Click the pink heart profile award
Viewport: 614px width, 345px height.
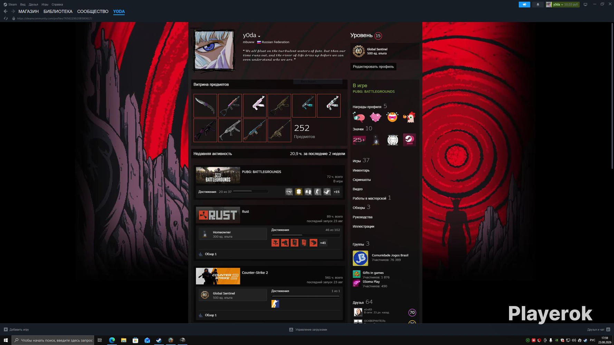pyautogui.click(x=375, y=117)
